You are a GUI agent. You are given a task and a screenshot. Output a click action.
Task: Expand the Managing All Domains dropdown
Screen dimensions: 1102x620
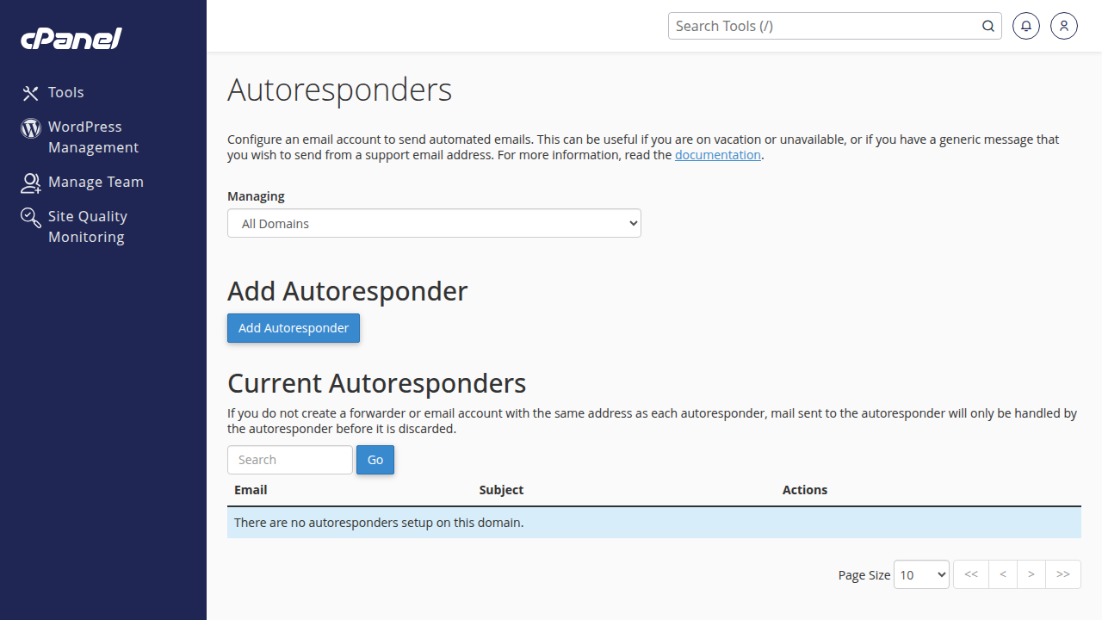tap(434, 223)
